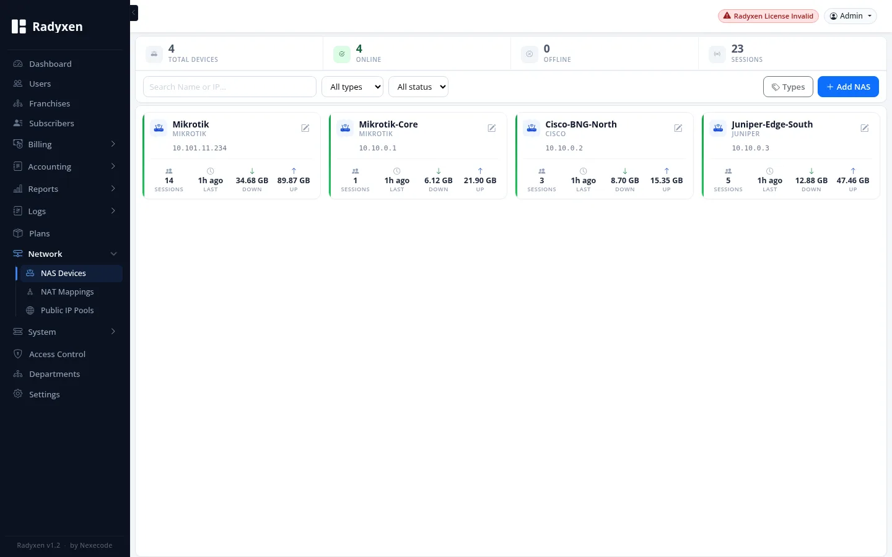This screenshot has height=557, width=892.
Task: Click the Radyxen logo icon
Action: click(x=19, y=27)
